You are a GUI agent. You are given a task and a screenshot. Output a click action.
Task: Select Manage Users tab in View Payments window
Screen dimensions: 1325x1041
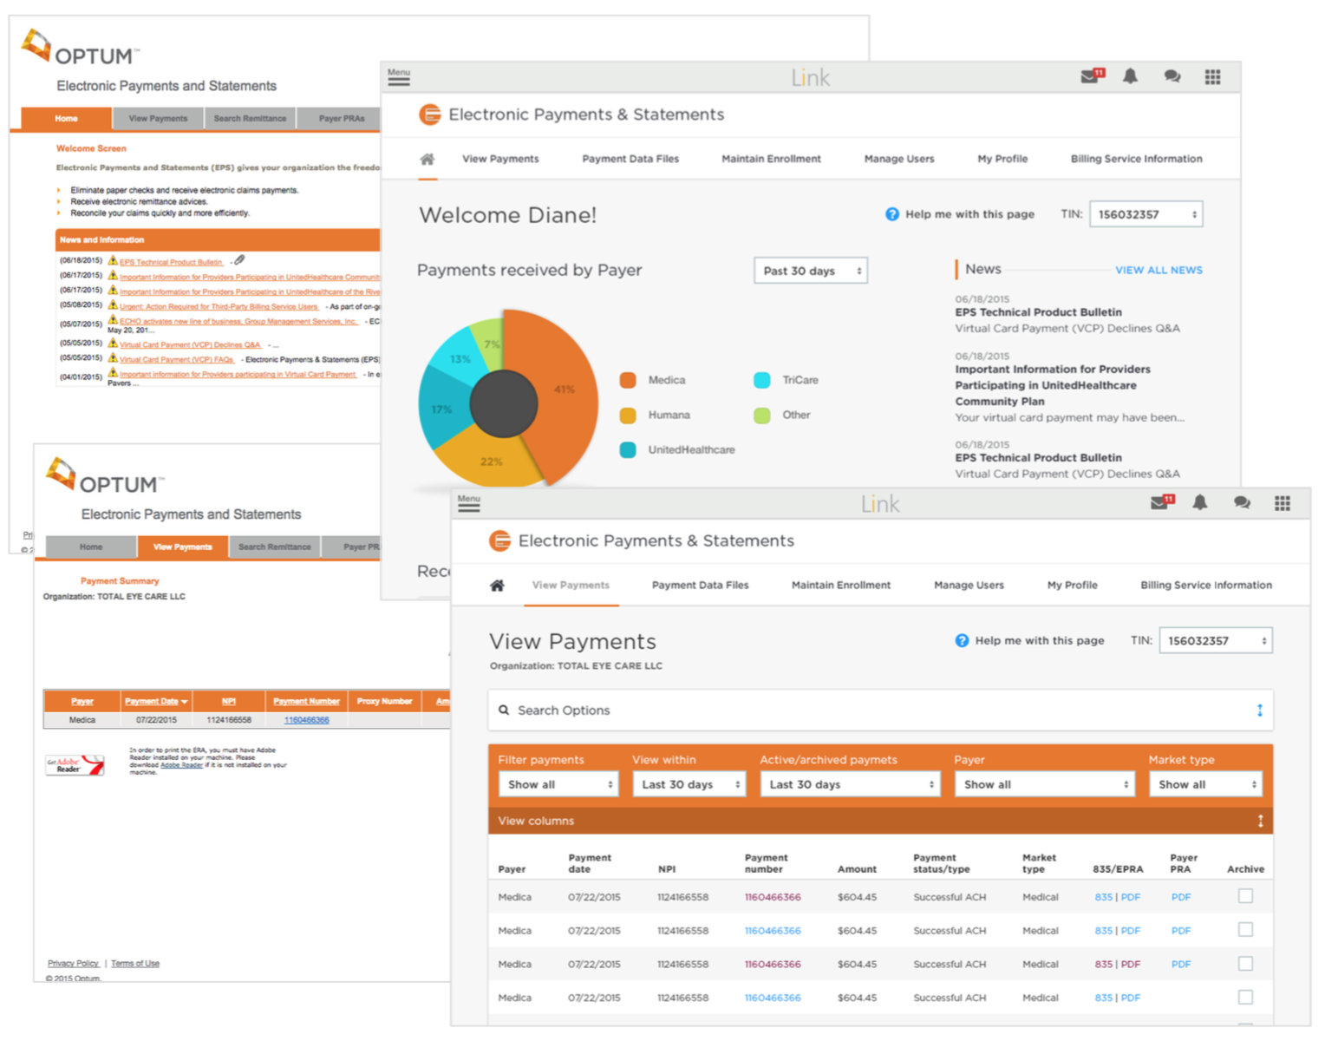point(969,586)
